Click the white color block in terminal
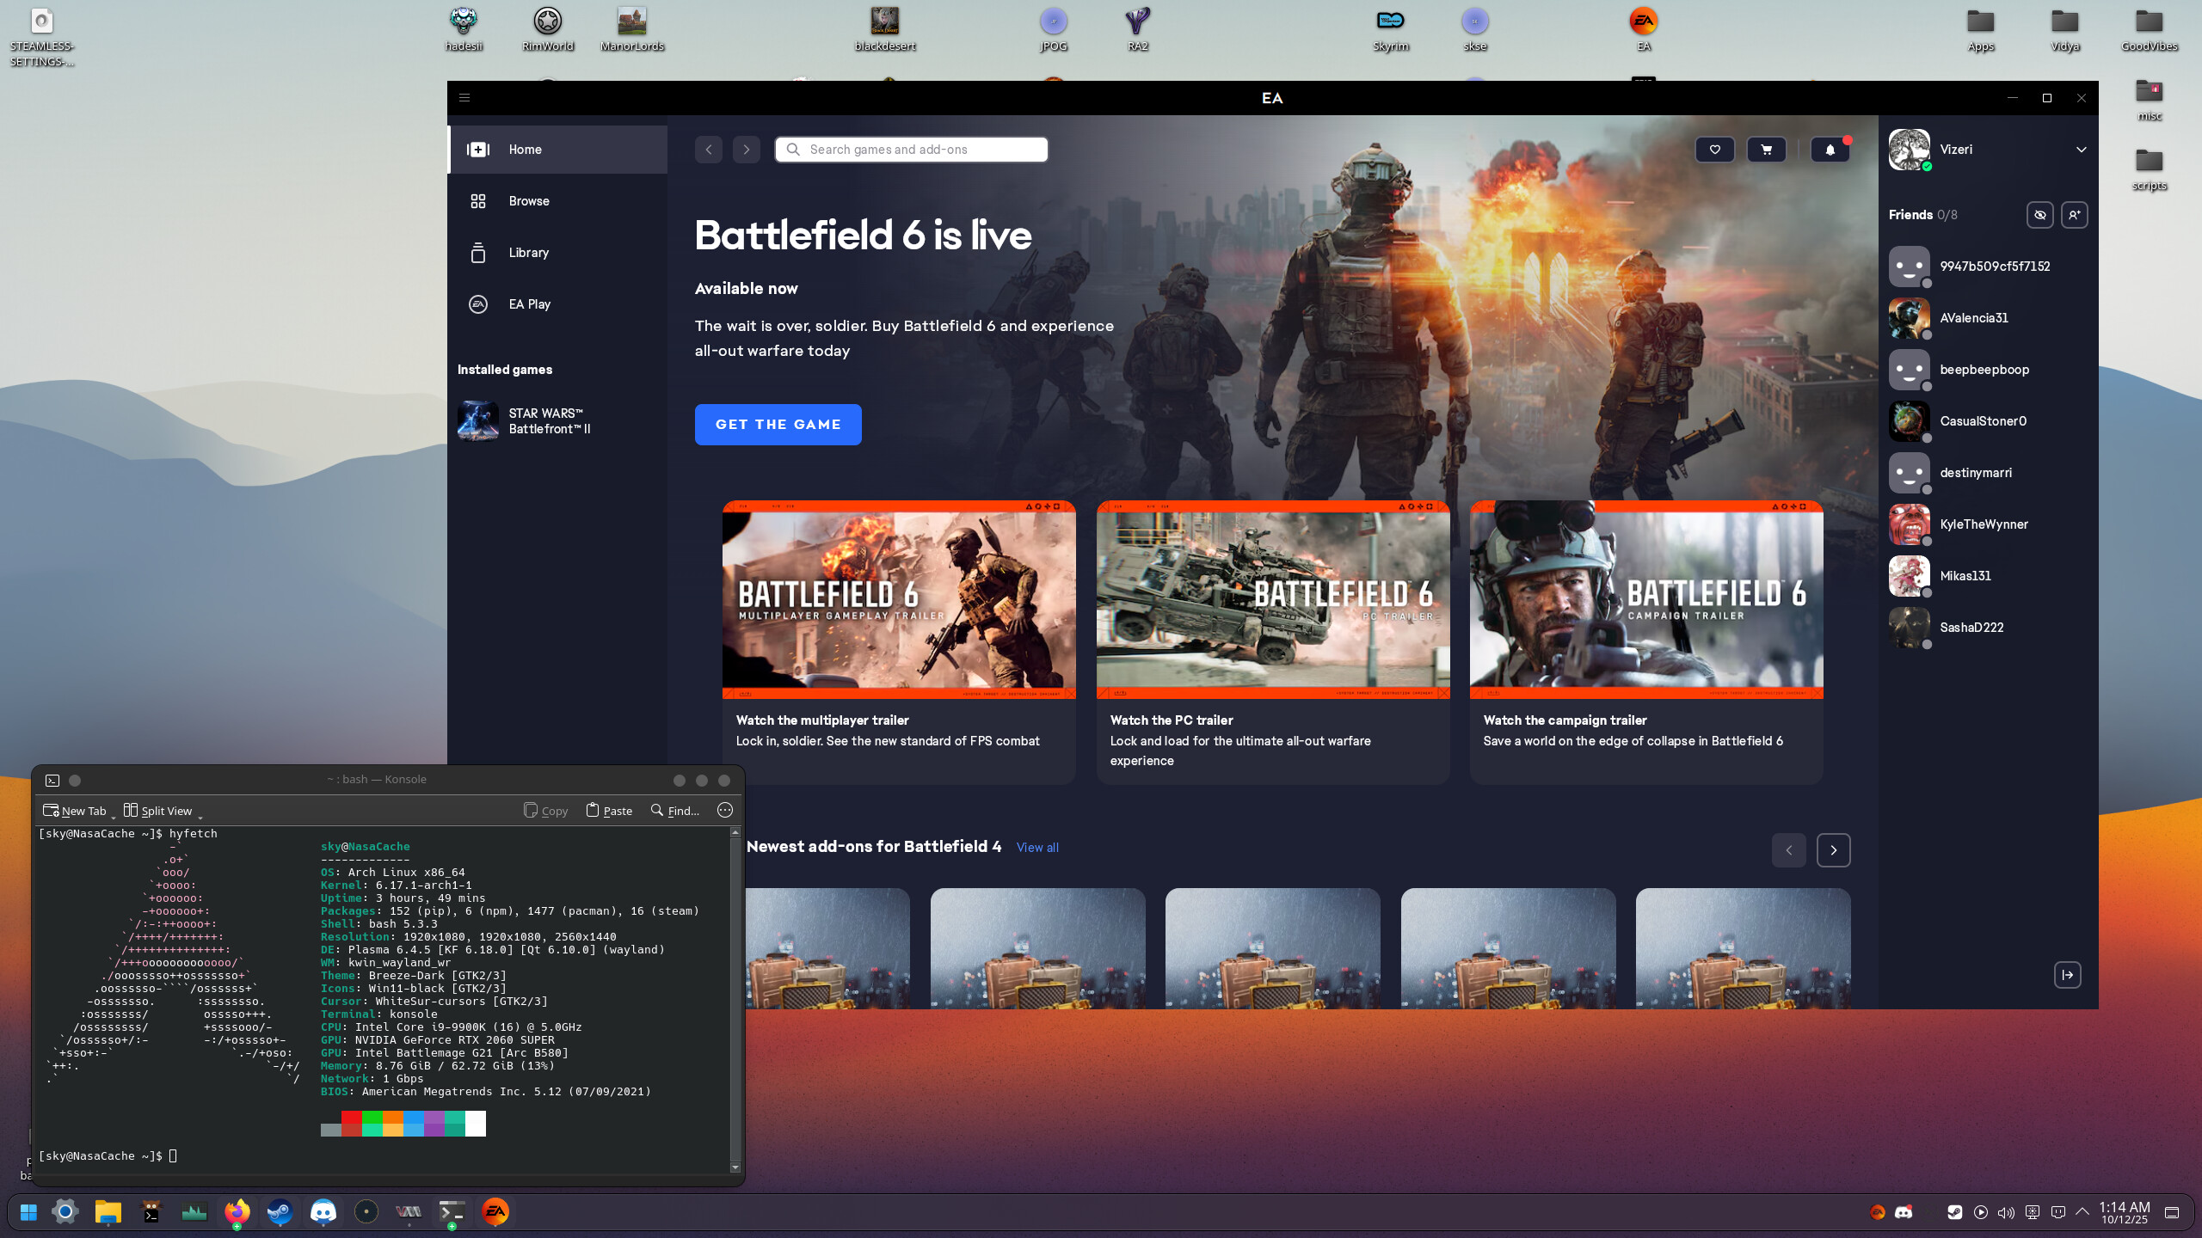This screenshot has height=1238, width=2202. [x=476, y=1124]
